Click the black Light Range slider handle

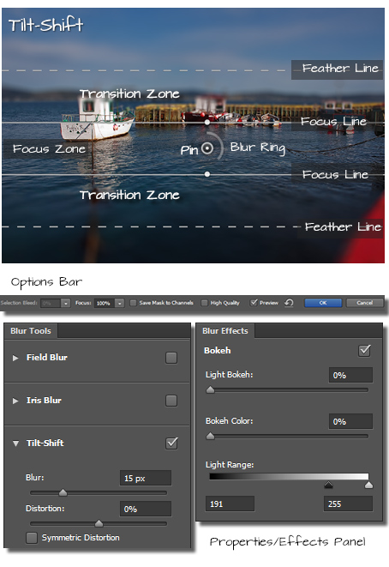(328, 485)
